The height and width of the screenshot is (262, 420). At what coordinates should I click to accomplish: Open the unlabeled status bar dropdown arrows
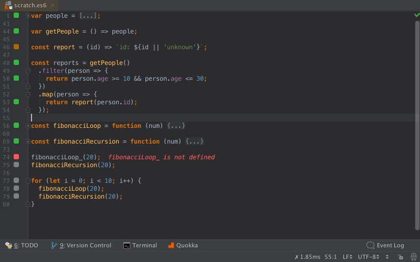click(387, 257)
